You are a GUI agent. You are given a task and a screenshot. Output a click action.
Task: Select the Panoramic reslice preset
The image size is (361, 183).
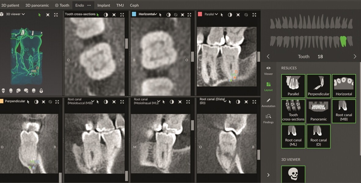click(319, 111)
